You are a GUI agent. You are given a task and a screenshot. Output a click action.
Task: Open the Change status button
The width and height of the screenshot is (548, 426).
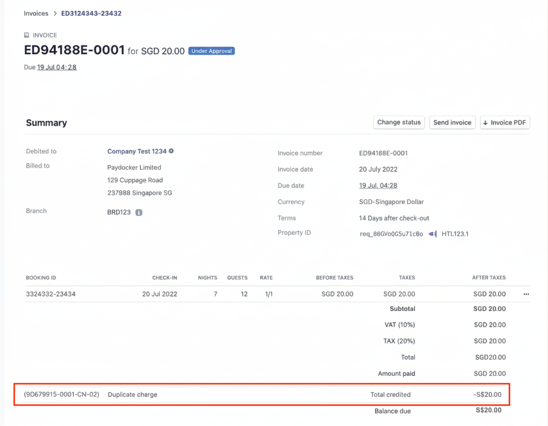pos(399,123)
